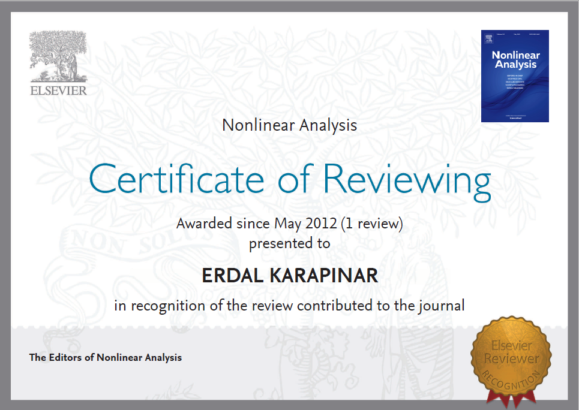
Task: Click the presented to line
Action: click(x=289, y=243)
